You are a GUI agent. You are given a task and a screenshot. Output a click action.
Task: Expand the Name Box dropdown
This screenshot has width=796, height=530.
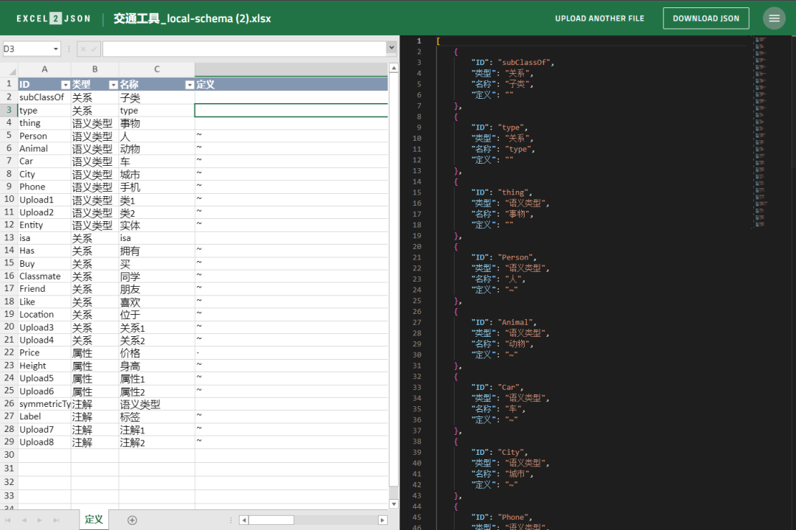[x=55, y=49]
